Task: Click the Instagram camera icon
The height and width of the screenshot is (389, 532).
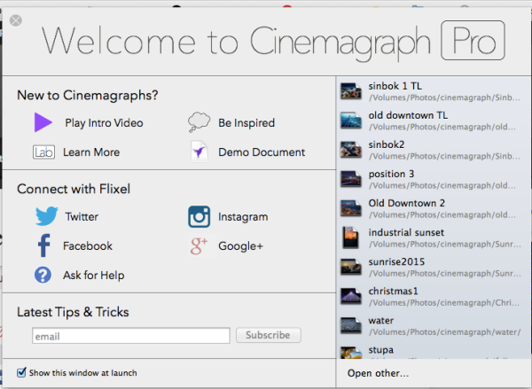Action: [x=199, y=216]
